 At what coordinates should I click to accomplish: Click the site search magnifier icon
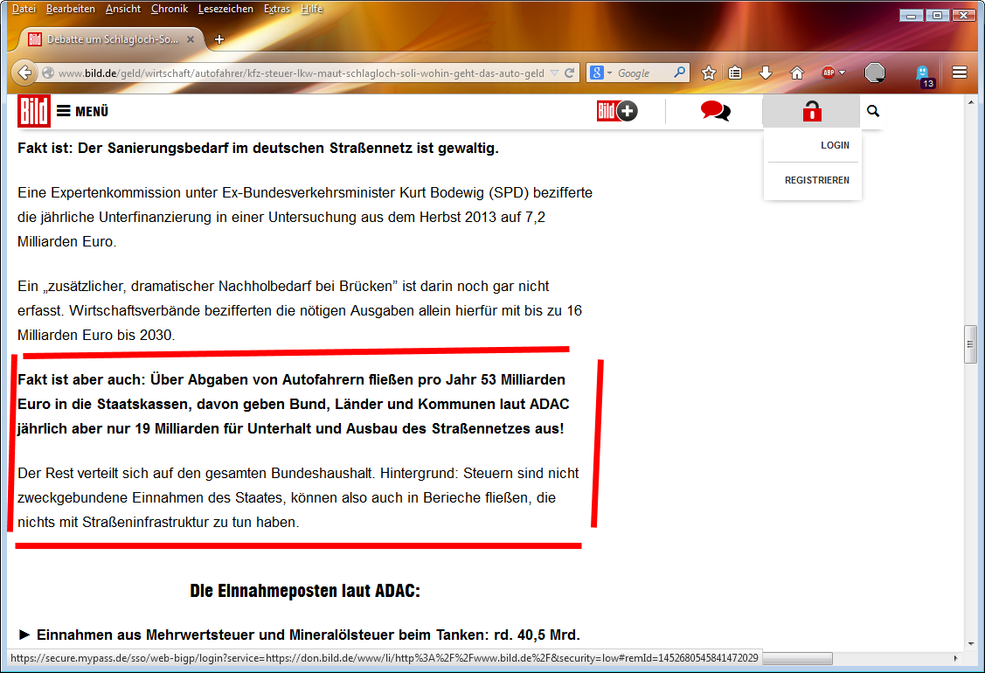point(873,111)
